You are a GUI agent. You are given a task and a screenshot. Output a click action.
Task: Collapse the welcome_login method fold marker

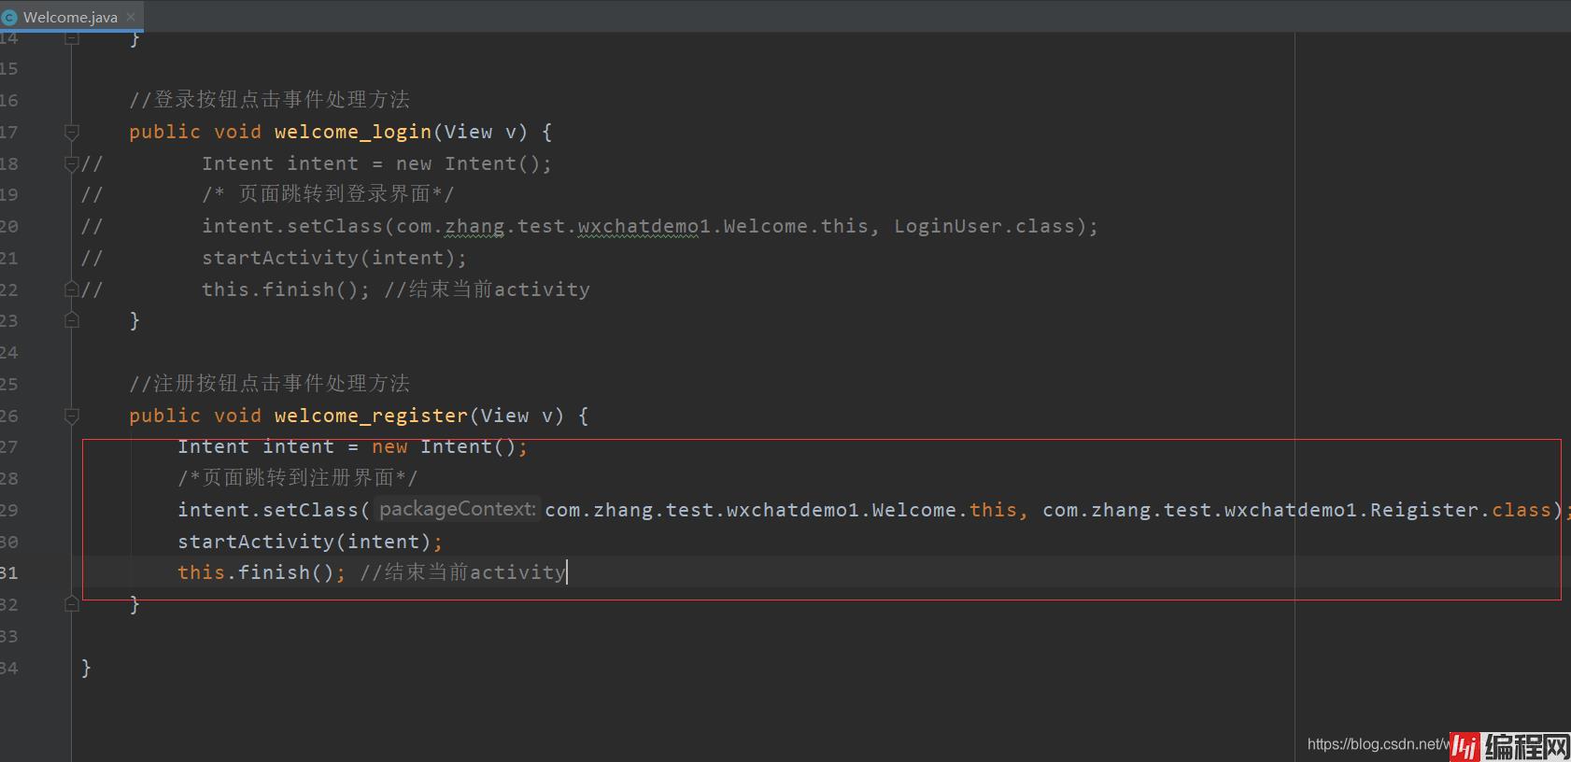coord(72,132)
